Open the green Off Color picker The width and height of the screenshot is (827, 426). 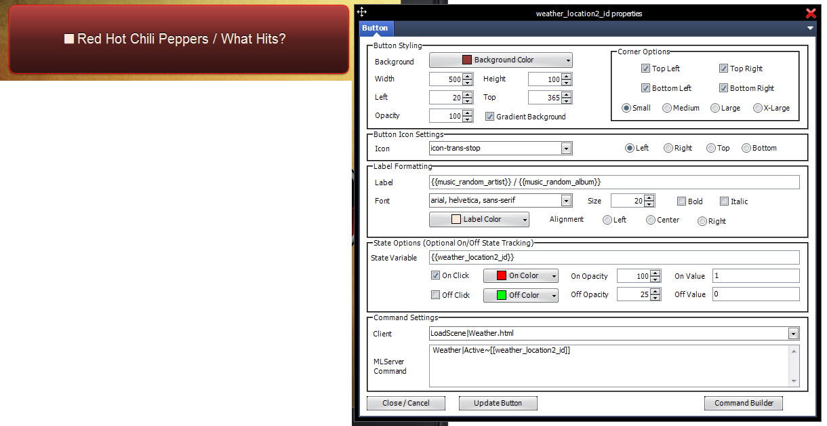click(x=521, y=295)
